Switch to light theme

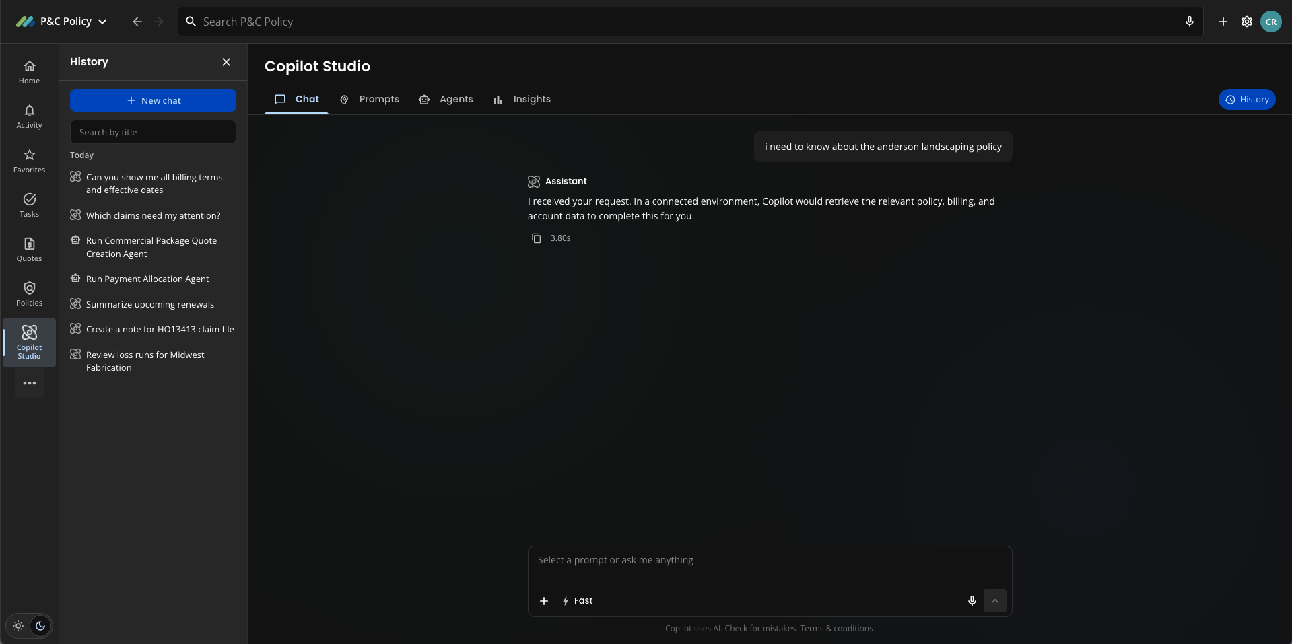click(18, 626)
